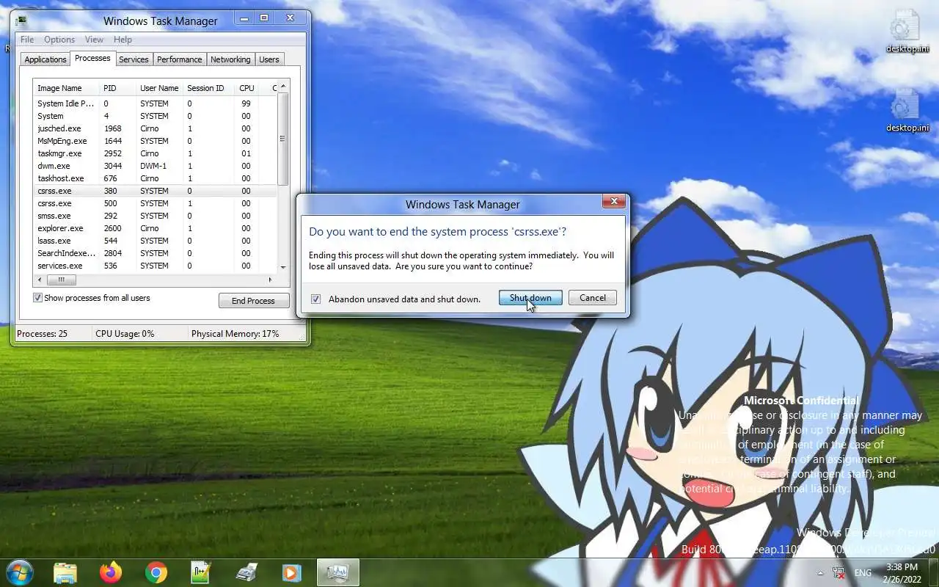Open the ENG language indicator
The image size is (939, 587).
tap(863, 573)
